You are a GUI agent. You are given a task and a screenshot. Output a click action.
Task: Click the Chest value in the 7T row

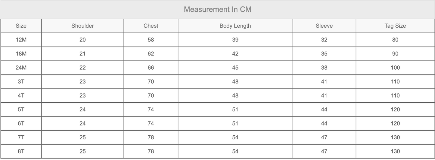151,137
